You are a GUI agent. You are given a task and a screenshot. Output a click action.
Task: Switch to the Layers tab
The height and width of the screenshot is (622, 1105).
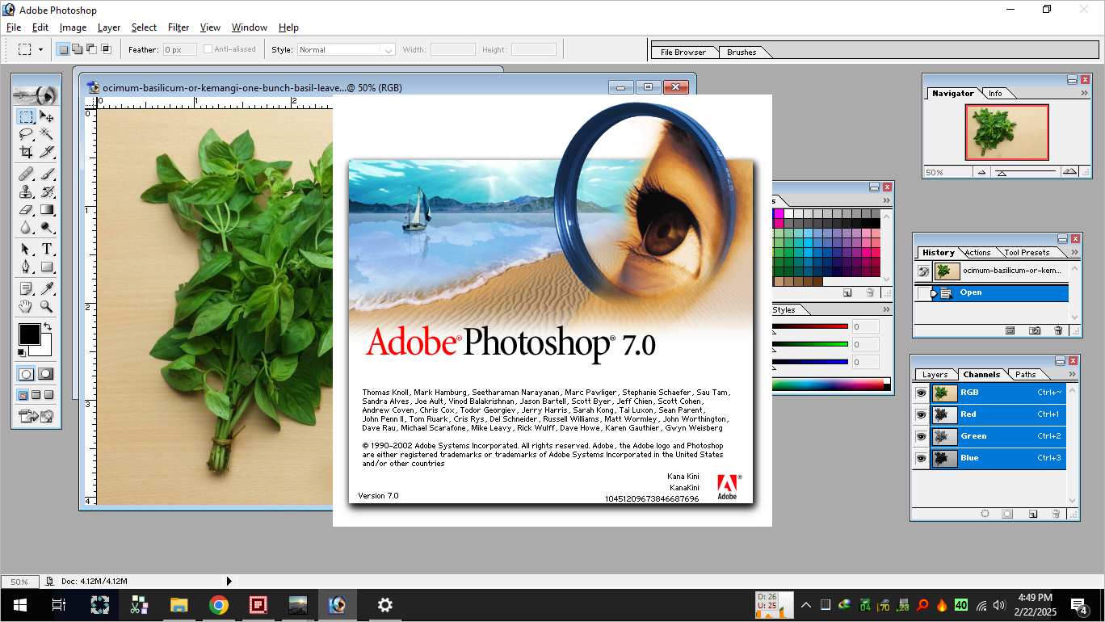point(935,375)
